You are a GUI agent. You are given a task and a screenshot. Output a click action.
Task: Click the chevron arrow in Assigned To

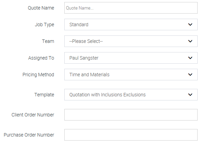coord(190,58)
